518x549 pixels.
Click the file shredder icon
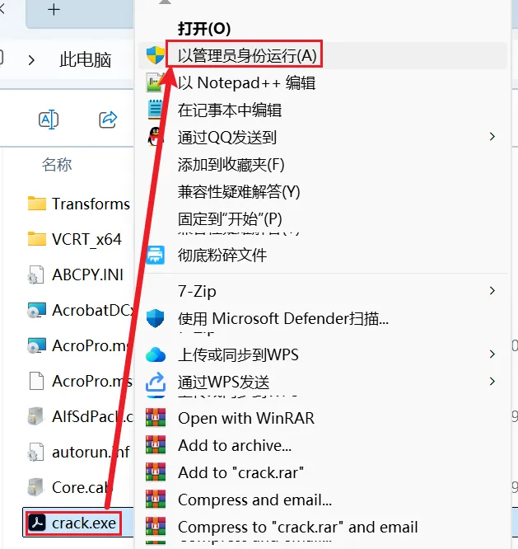[x=156, y=255]
